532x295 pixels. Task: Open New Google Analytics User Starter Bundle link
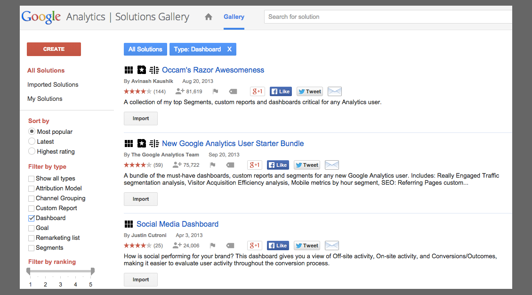(233, 144)
